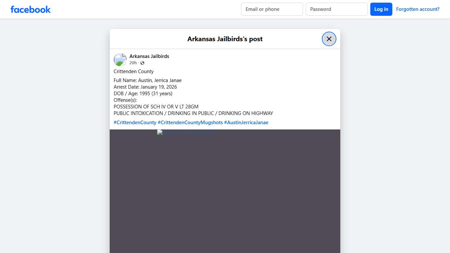Viewport: 450px width, 253px height.
Task: Click the Arrest Date line in post
Action: pos(145,87)
